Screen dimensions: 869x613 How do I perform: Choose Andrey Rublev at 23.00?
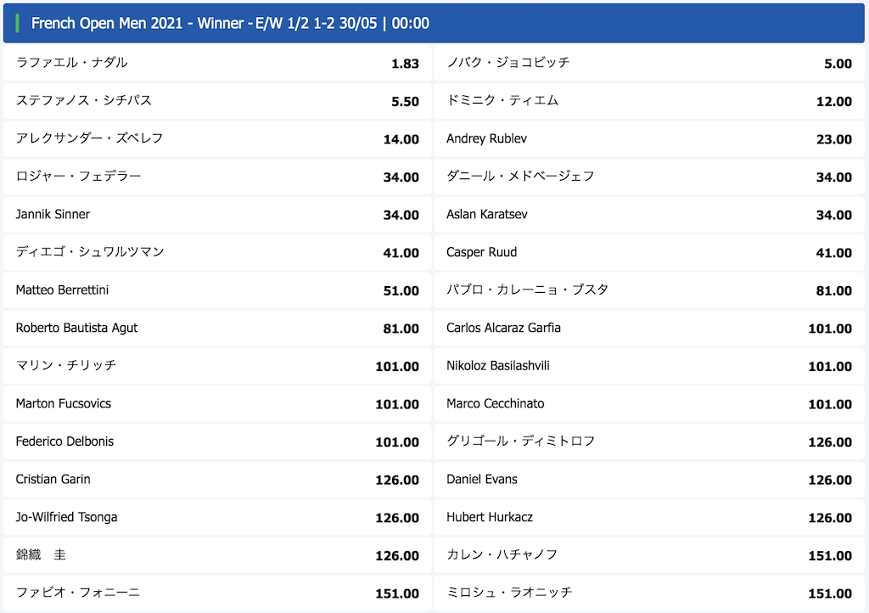point(649,138)
